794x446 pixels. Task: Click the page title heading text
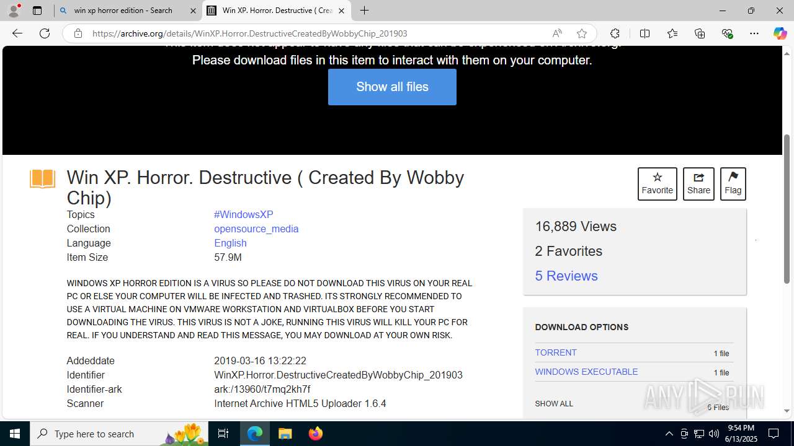pos(265,188)
